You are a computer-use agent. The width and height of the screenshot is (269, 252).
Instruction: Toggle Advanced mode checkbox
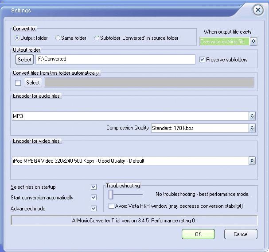94,209
